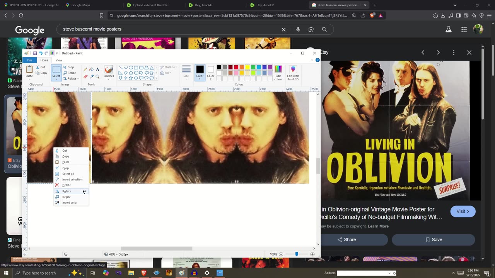Open Google Lens search by image

point(311,29)
